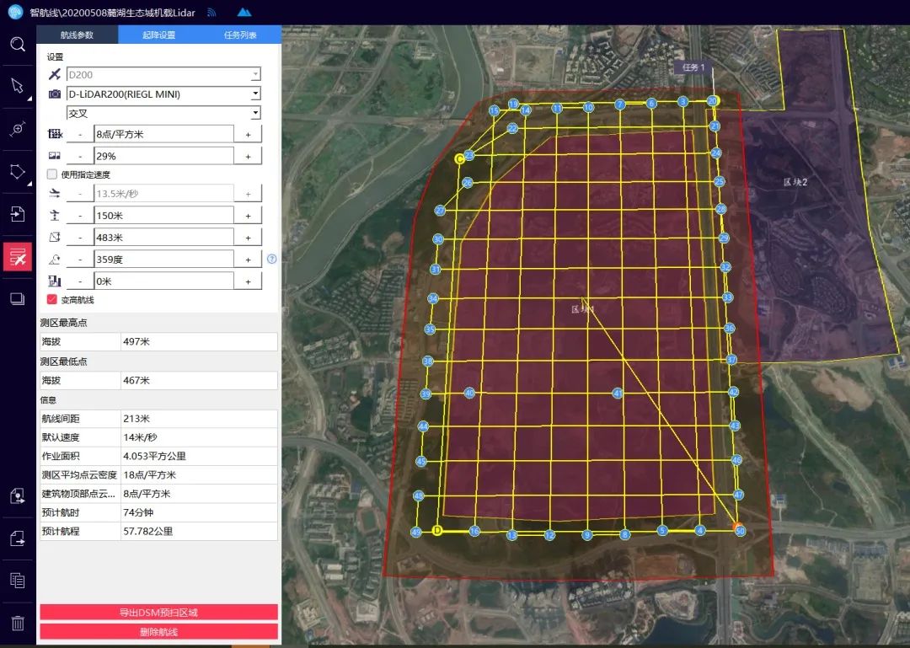Viewport: 910px width, 648px height.
Task: Click the 区块2 region label
Action: (x=795, y=182)
